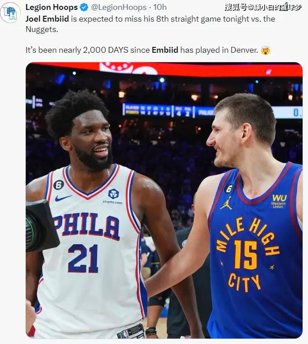Click the number 21 on the Phila jersey
Viewport: 308px width, 344px height.
(83, 258)
